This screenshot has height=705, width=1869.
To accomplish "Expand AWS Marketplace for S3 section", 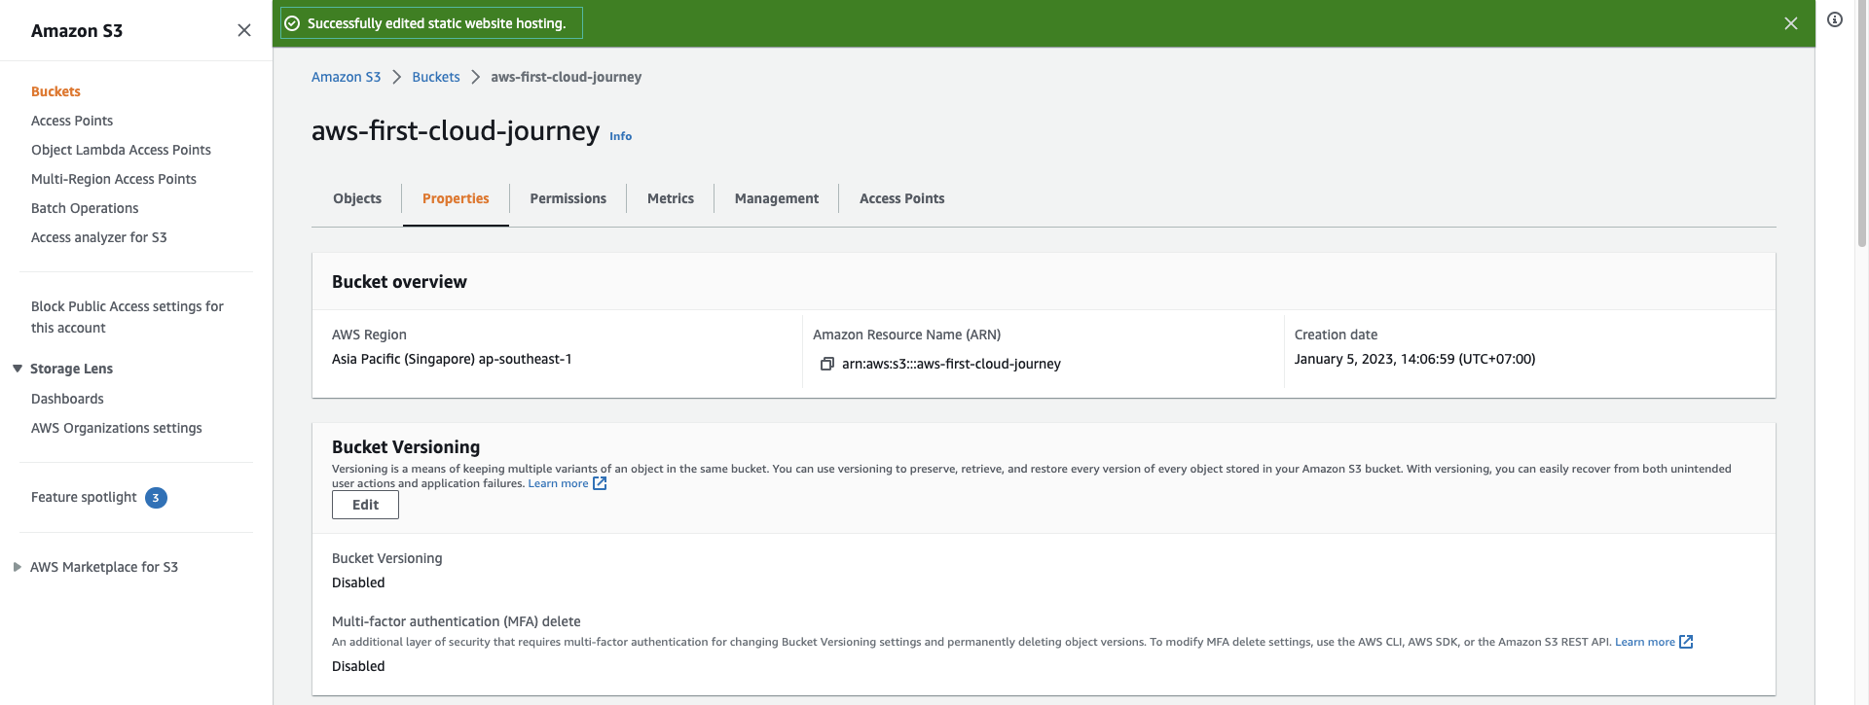I will 18,567.
